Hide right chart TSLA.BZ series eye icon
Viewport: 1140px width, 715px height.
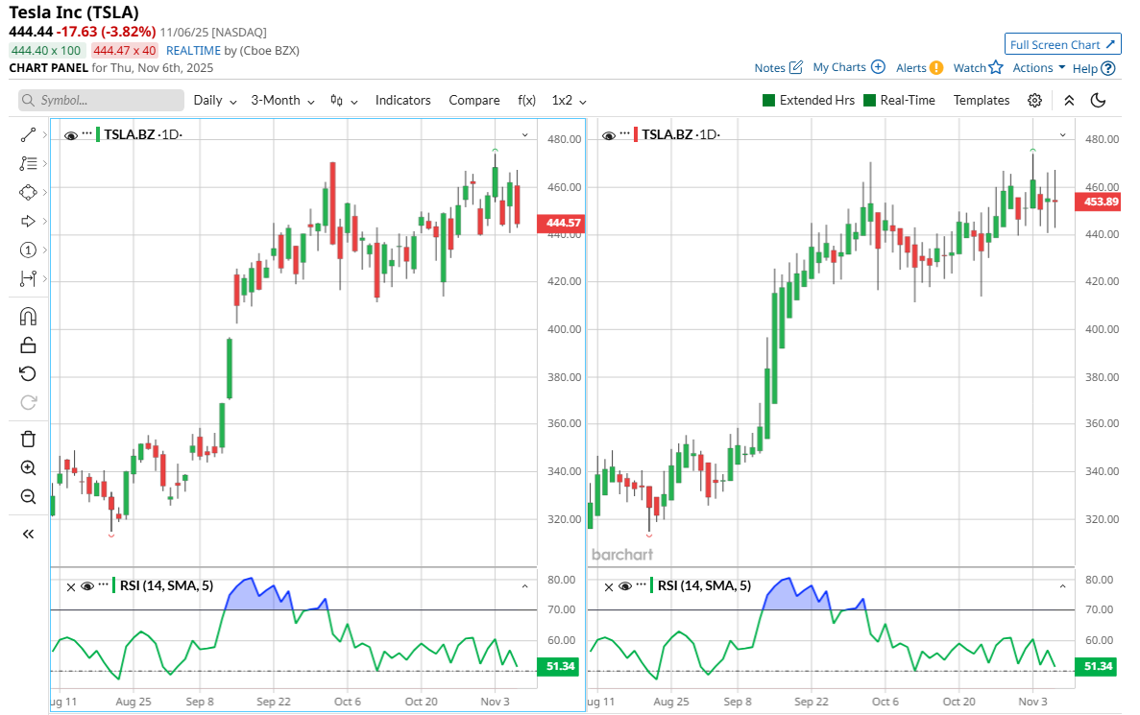[x=609, y=135]
